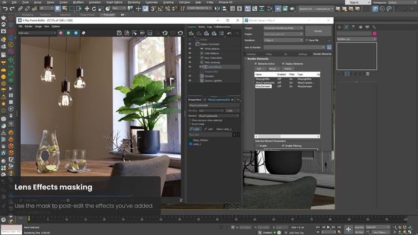Toggle Elements Active checkbox
Viewport: 418px width, 235px height.
(255, 64)
